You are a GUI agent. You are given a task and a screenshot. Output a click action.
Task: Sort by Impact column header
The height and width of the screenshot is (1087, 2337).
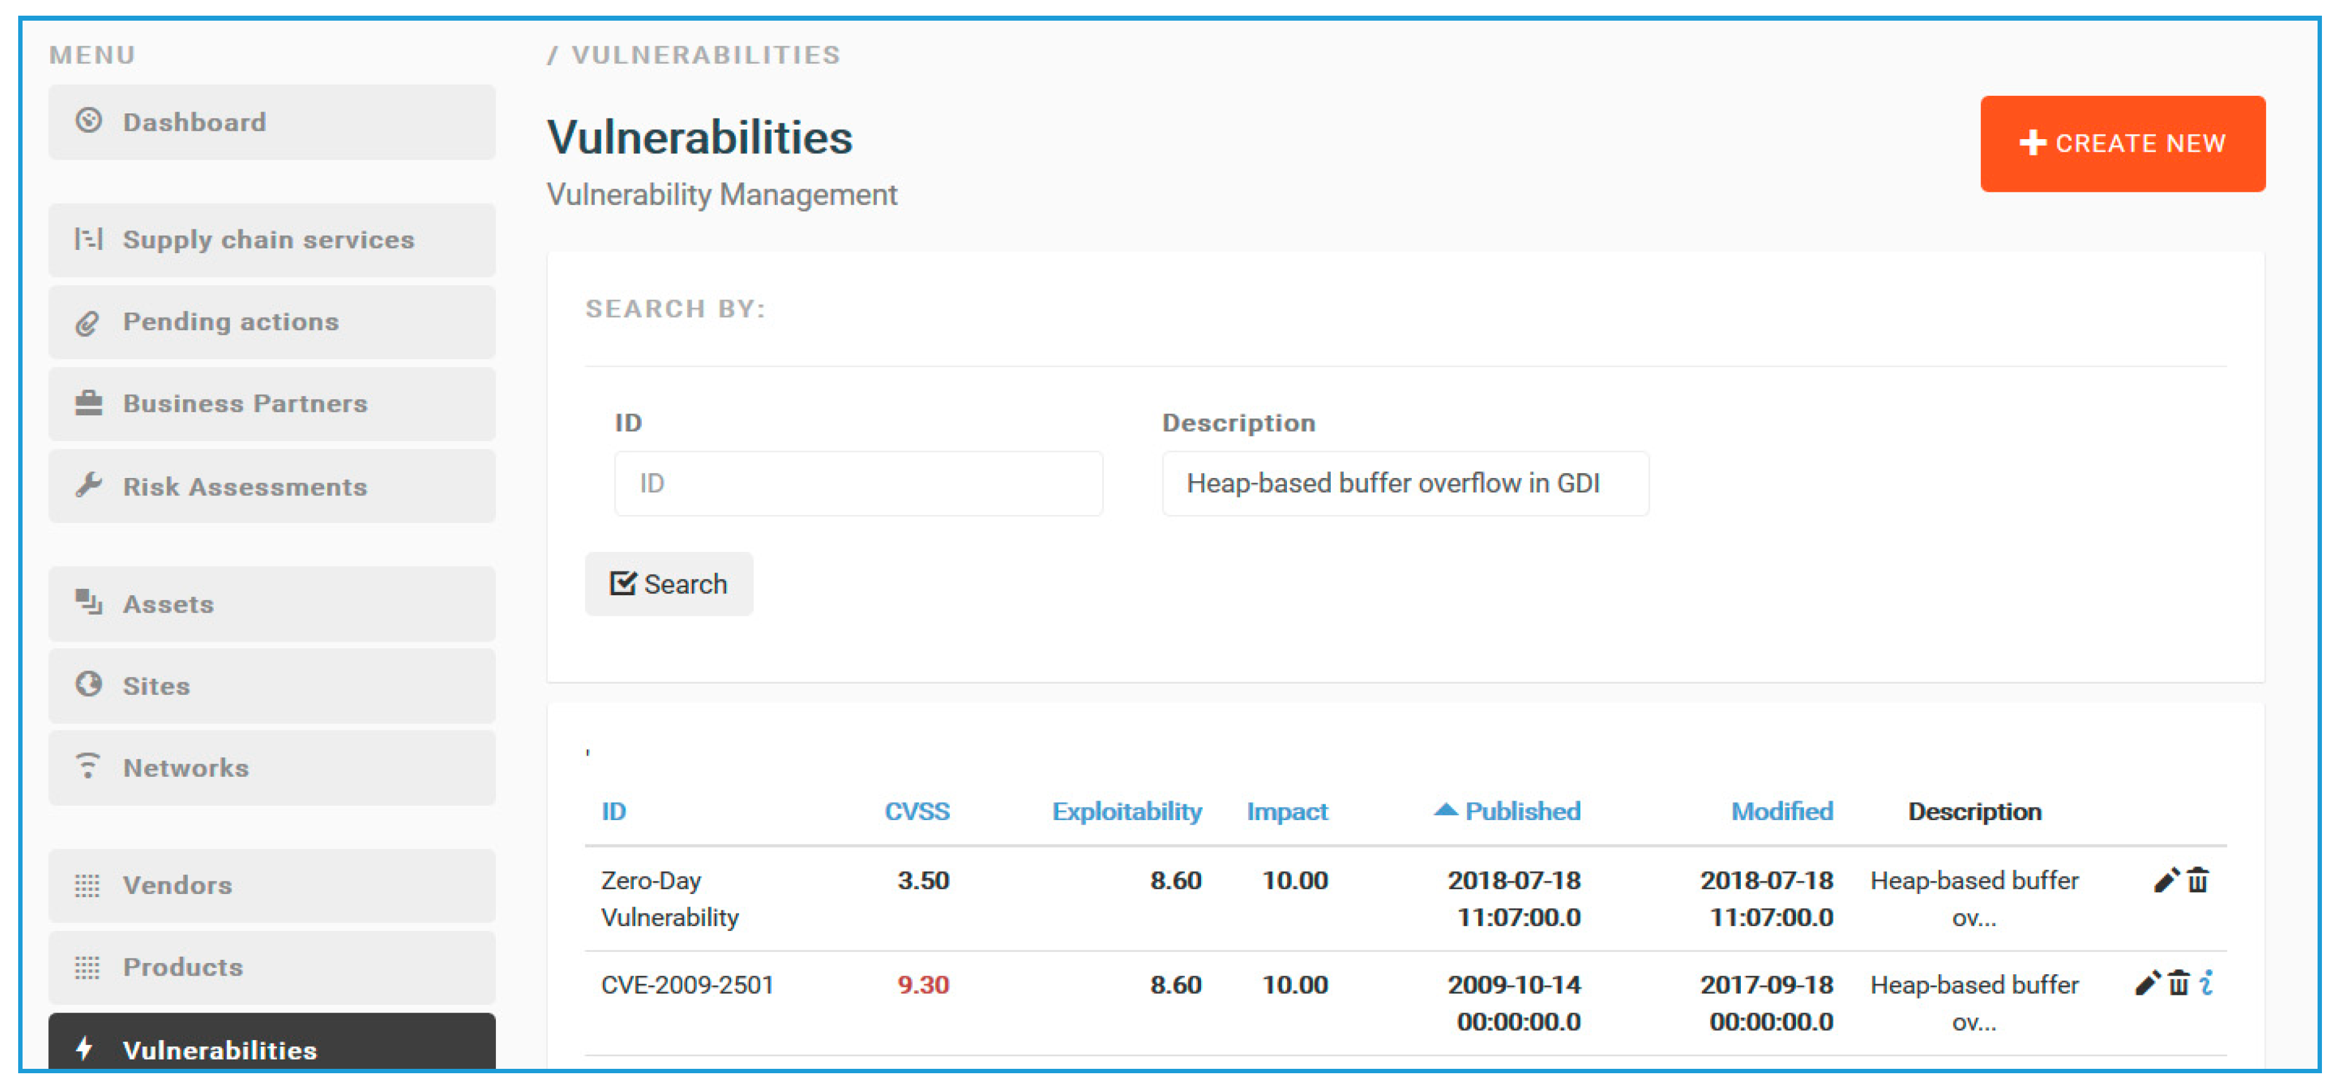coord(1286,811)
